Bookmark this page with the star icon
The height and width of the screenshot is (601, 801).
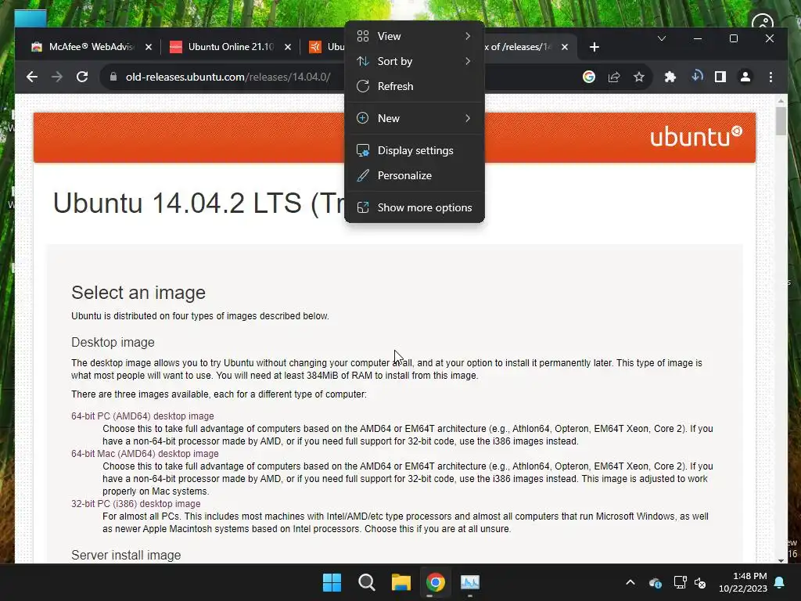tap(639, 77)
